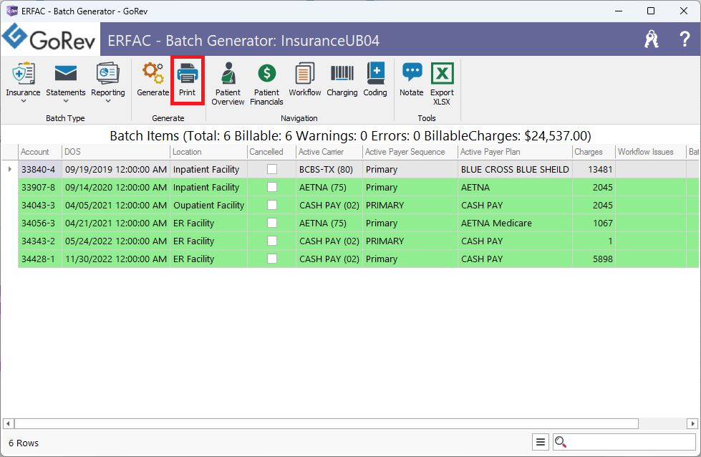Screen dimensions: 701x457
Task: Click the BLUE CROSS BLUE SHEILD plan cell
Action: pyautogui.click(x=515, y=169)
